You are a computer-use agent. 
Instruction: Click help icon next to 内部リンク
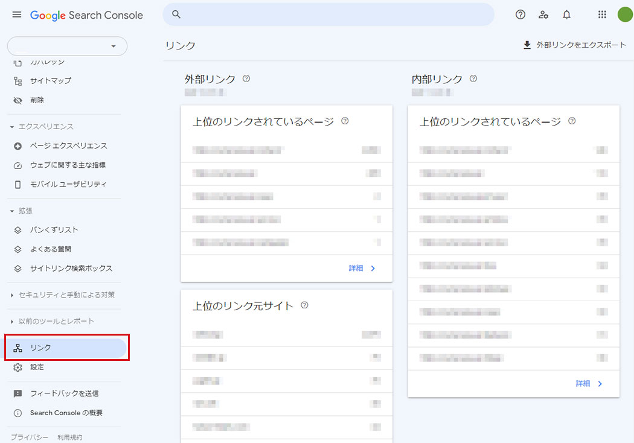(x=473, y=78)
